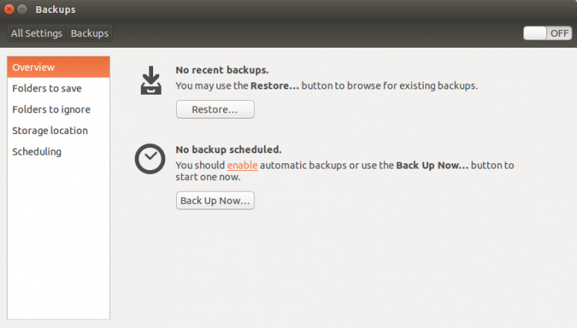This screenshot has width=577, height=328.
Task: Close the Backups window
Action: [x=8, y=9]
